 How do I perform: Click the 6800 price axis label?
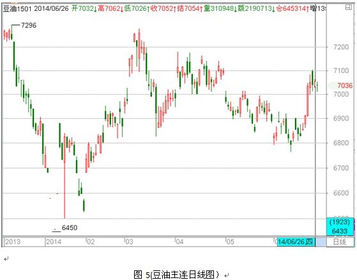click(341, 143)
